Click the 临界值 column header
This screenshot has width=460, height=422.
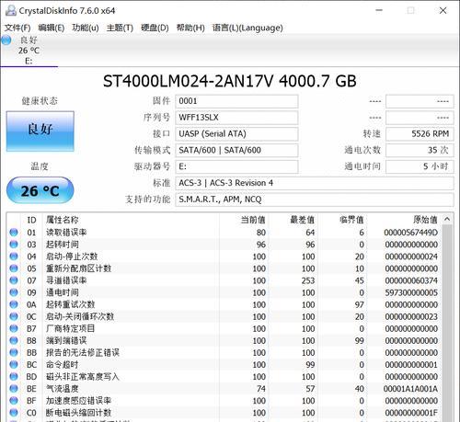click(x=351, y=220)
